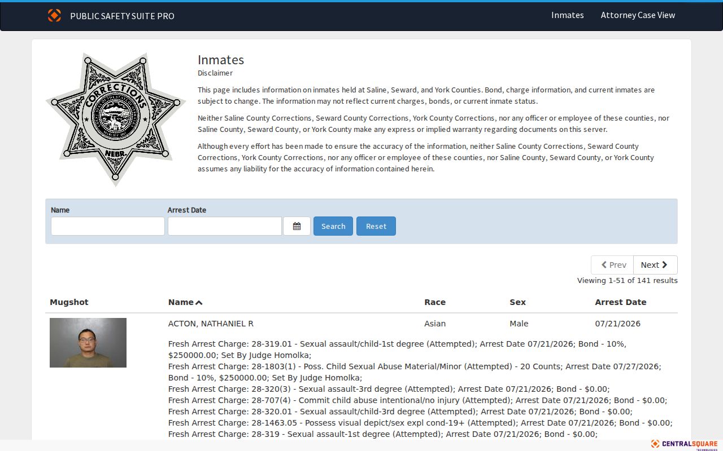Go to the Prev results page

coord(612,265)
